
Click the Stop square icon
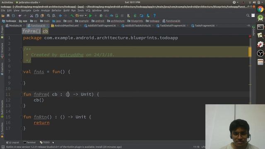122,16
